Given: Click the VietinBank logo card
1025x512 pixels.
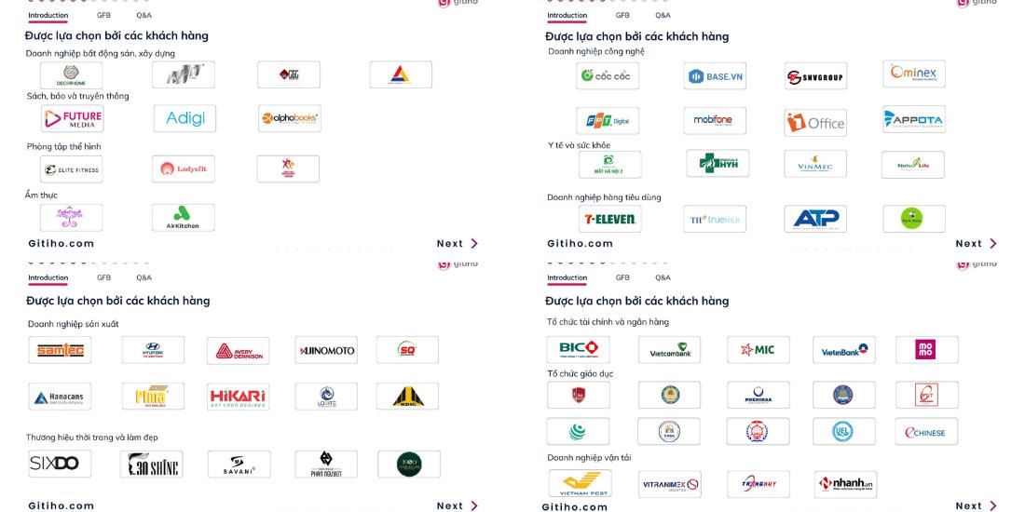Looking at the screenshot, I should click(x=844, y=350).
